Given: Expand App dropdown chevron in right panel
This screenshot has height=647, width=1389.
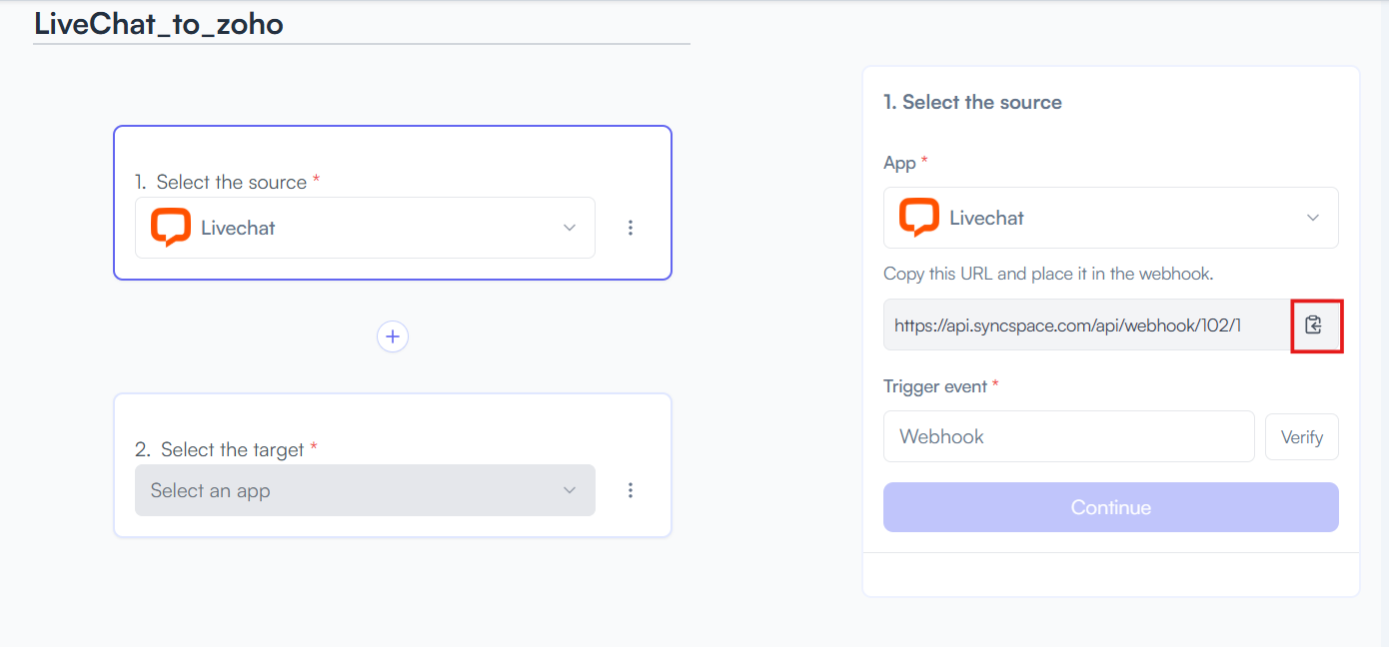Looking at the screenshot, I should click(x=1313, y=218).
